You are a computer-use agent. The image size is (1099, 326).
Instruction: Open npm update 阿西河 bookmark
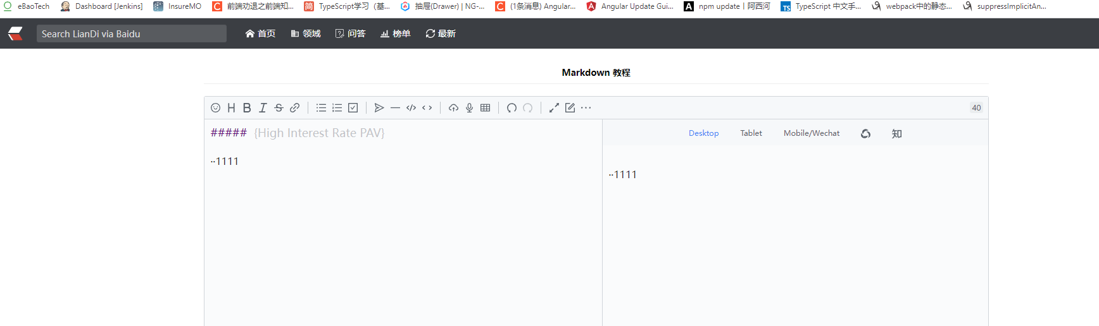point(727,6)
